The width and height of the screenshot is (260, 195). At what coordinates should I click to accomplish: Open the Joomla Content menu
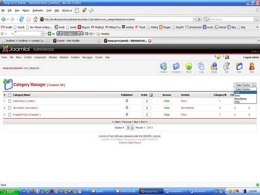28,57
